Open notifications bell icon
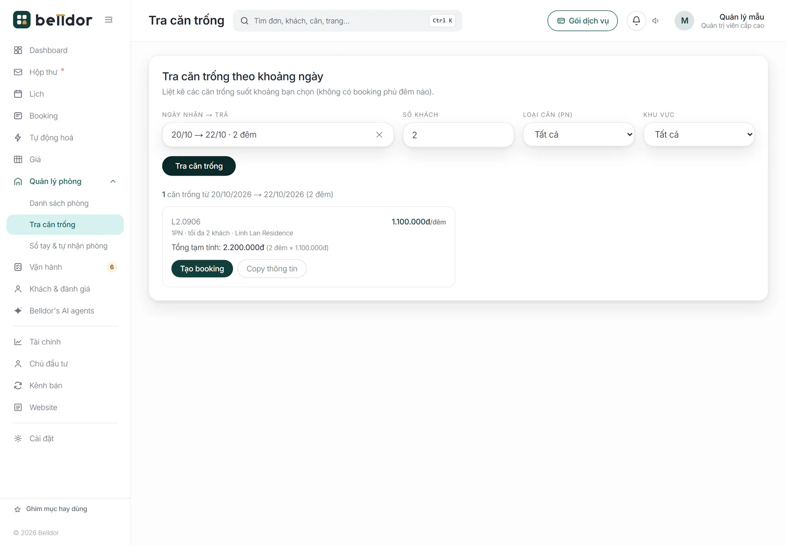 (x=636, y=21)
